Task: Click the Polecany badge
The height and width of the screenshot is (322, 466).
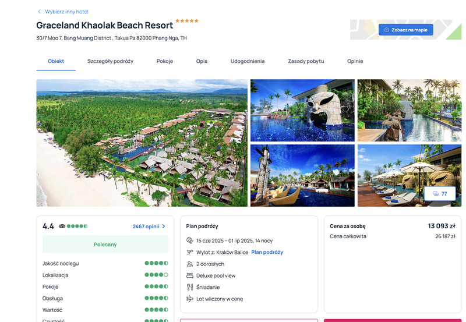Action: tap(105, 245)
